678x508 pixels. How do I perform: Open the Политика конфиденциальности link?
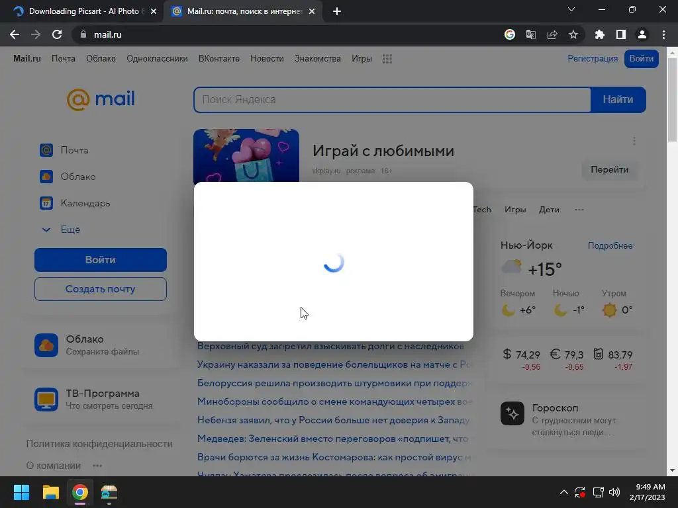click(99, 444)
